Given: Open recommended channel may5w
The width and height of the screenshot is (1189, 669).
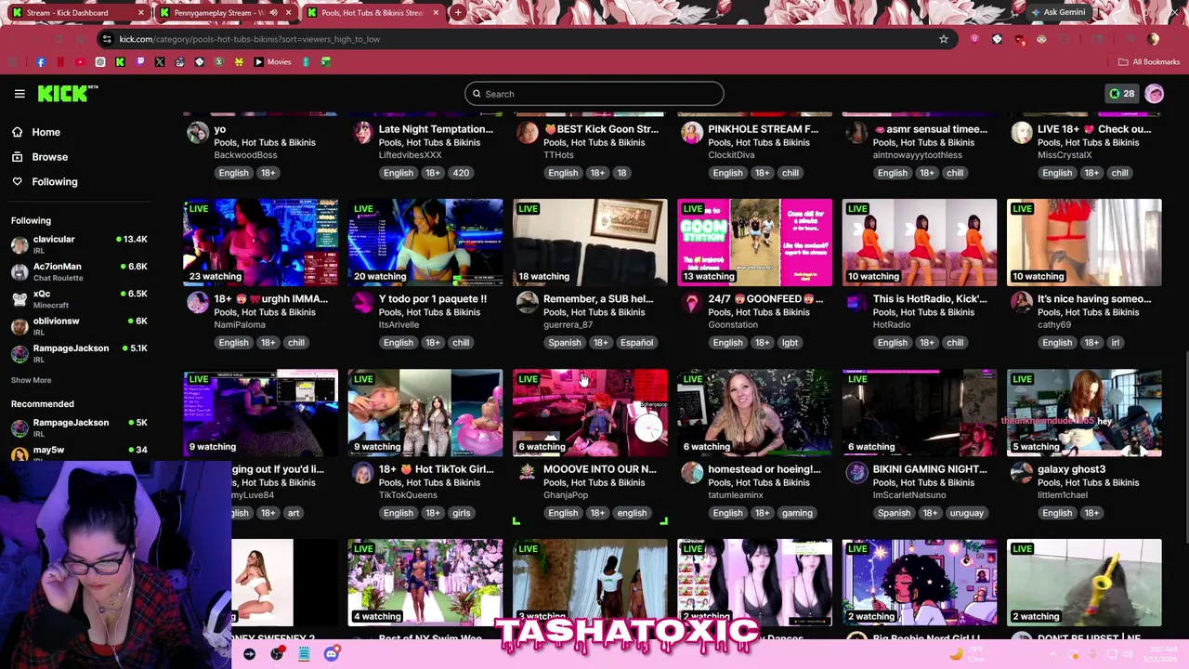Looking at the screenshot, I should pos(79,453).
